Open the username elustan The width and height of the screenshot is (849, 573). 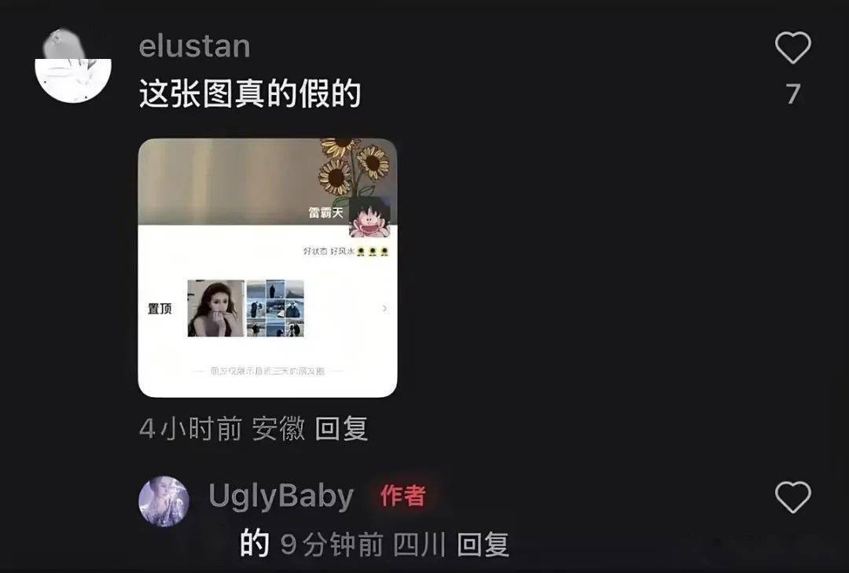(x=194, y=46)
